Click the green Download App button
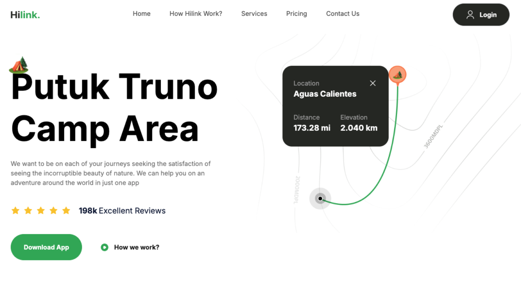This screenshot has width=521, height=282. 46,247
